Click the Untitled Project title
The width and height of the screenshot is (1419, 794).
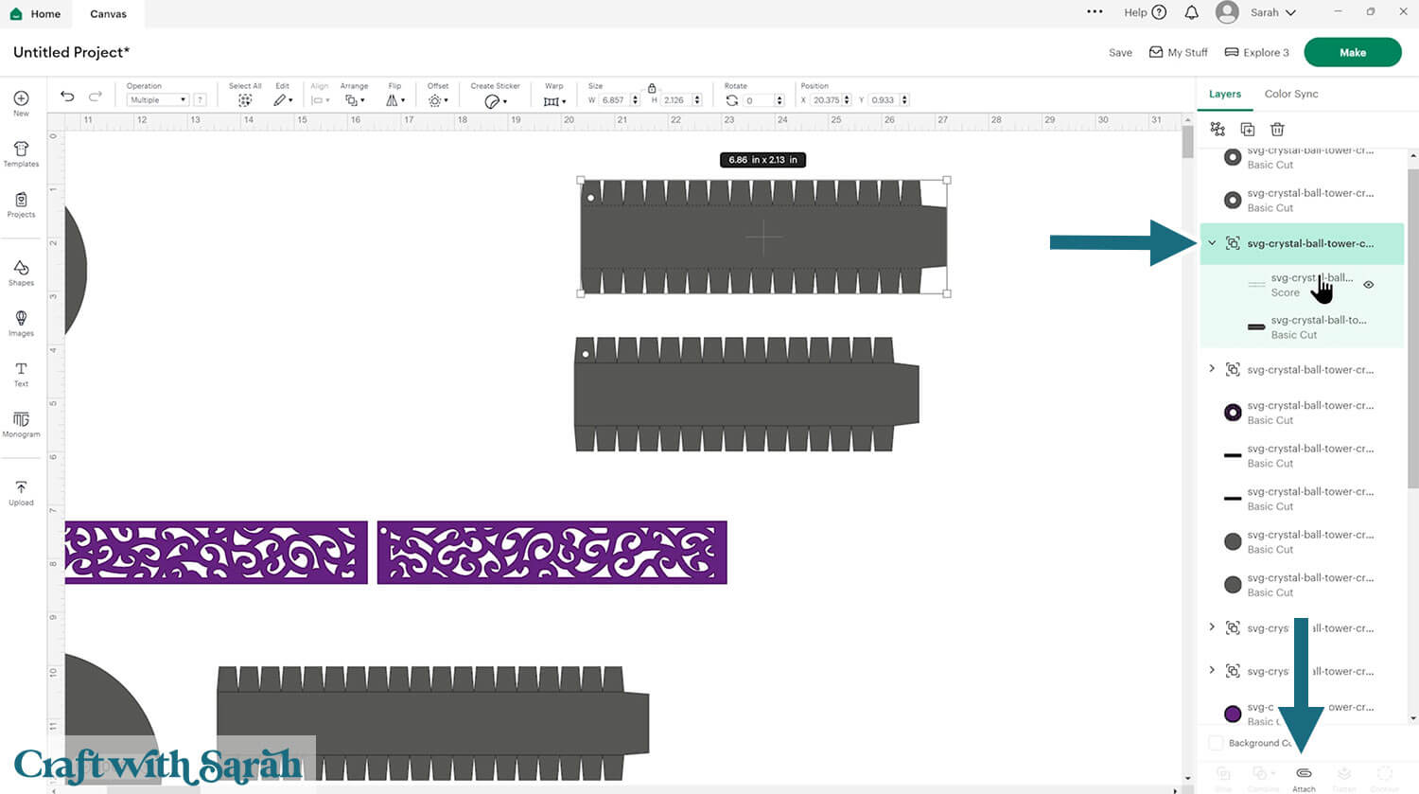click(x=71, y=52)
